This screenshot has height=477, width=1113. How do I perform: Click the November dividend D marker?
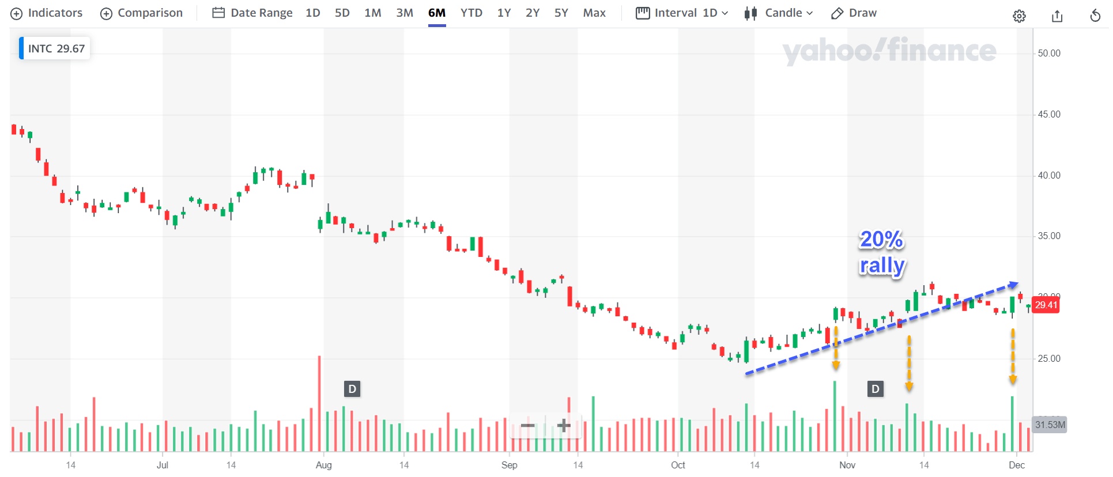tap(876, 389)
